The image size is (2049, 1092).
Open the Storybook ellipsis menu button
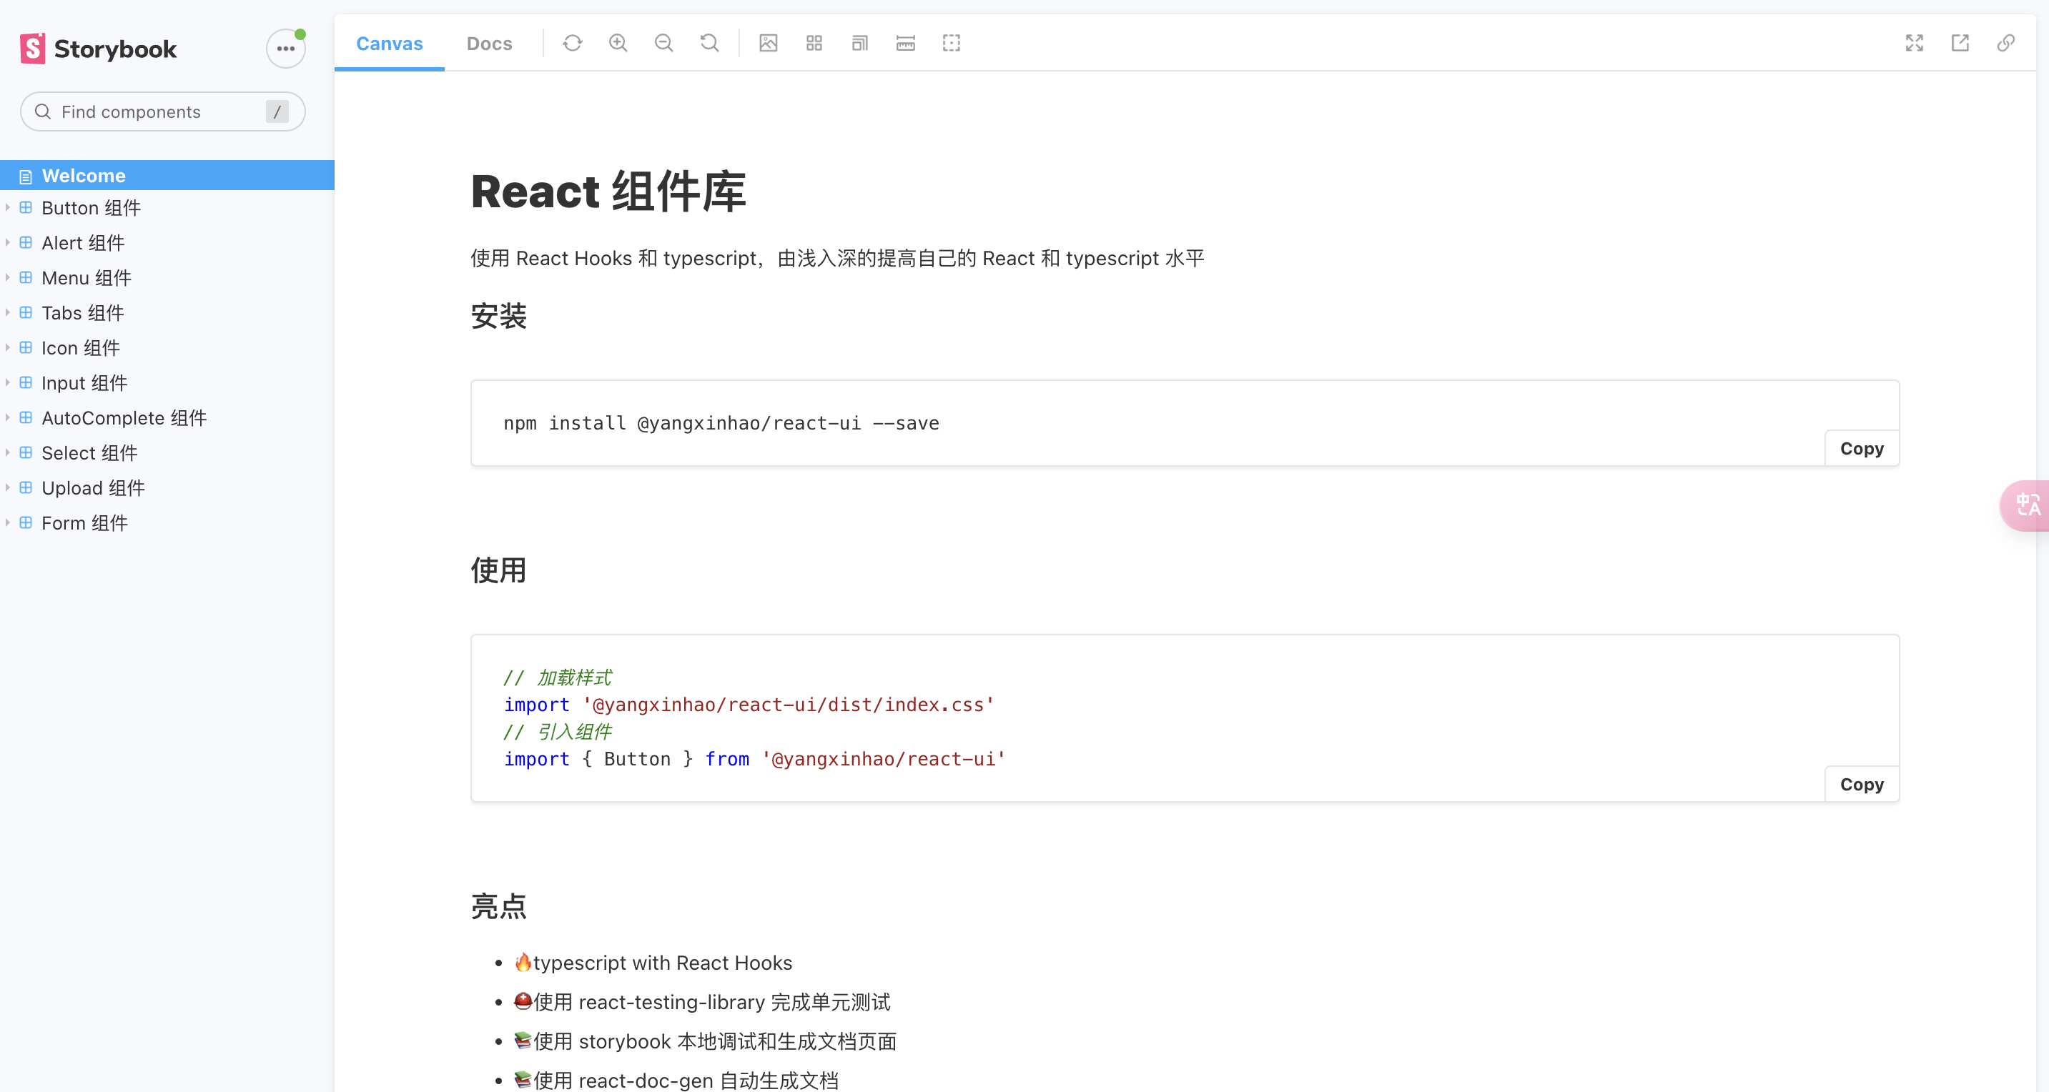pos(285,49)
